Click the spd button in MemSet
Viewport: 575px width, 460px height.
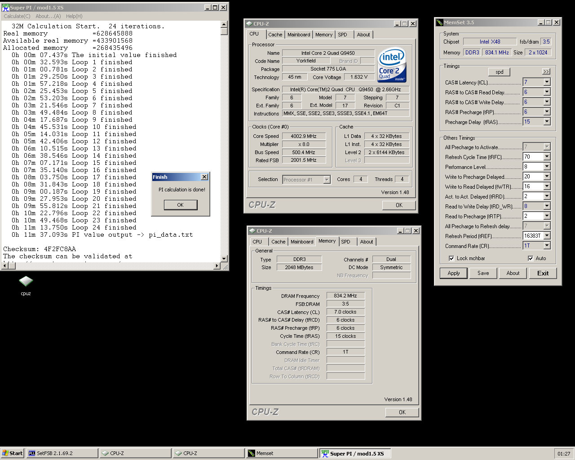point(500,72)
